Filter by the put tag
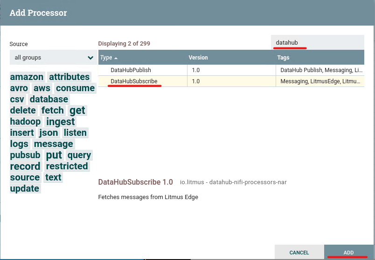Viewport: 375px width, 260px height. (54, 155)
